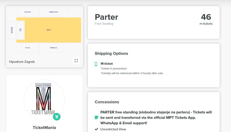Click the M-ticket shipping option label
This screenshot has height=132, width=231.
click(107, 64)
